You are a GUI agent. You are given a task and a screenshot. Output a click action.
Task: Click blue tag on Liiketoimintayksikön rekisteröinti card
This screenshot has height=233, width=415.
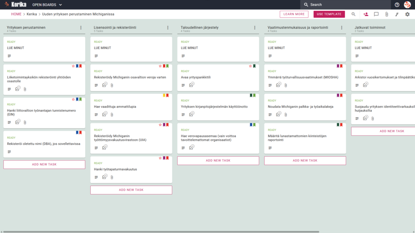pos(77,66)
